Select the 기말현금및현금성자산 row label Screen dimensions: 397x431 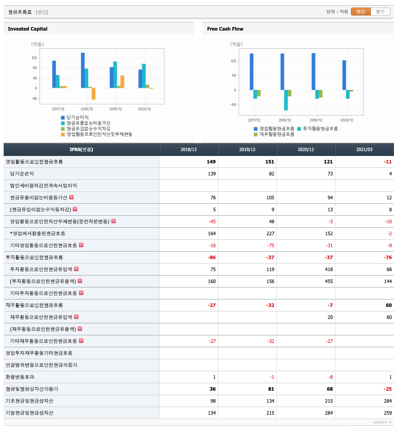29,413
